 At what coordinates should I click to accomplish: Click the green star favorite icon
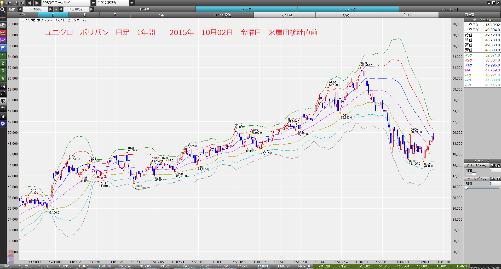3,78
